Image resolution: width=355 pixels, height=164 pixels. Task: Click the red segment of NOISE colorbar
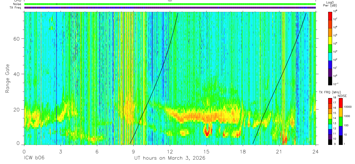tap(341, 103)
